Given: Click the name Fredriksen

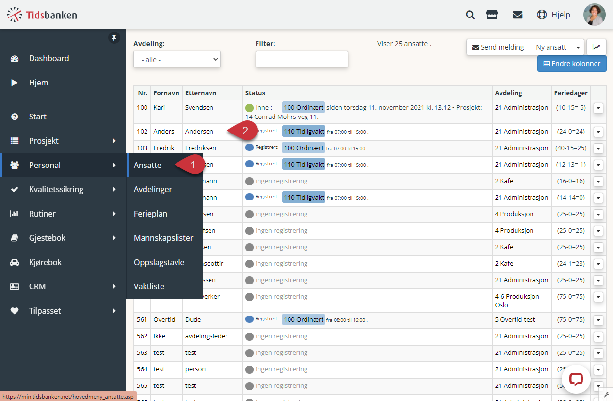Looking at the screenshot, I should tap(201, 148).
